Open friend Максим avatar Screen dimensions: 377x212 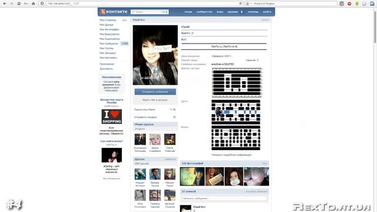coord(170,174)
